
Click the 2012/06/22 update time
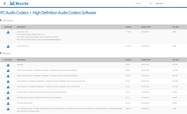[x=145, y=103]
